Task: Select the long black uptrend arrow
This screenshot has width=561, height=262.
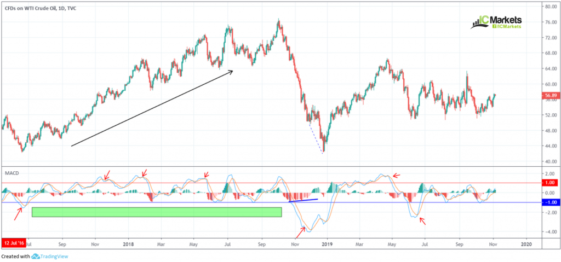Action: click(152, 109)
